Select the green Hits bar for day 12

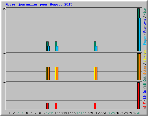55,46
